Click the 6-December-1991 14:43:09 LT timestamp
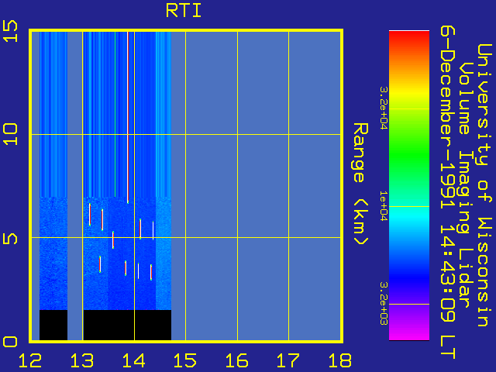The width and height of the screenshot is (496, 372). pos(448,192)
